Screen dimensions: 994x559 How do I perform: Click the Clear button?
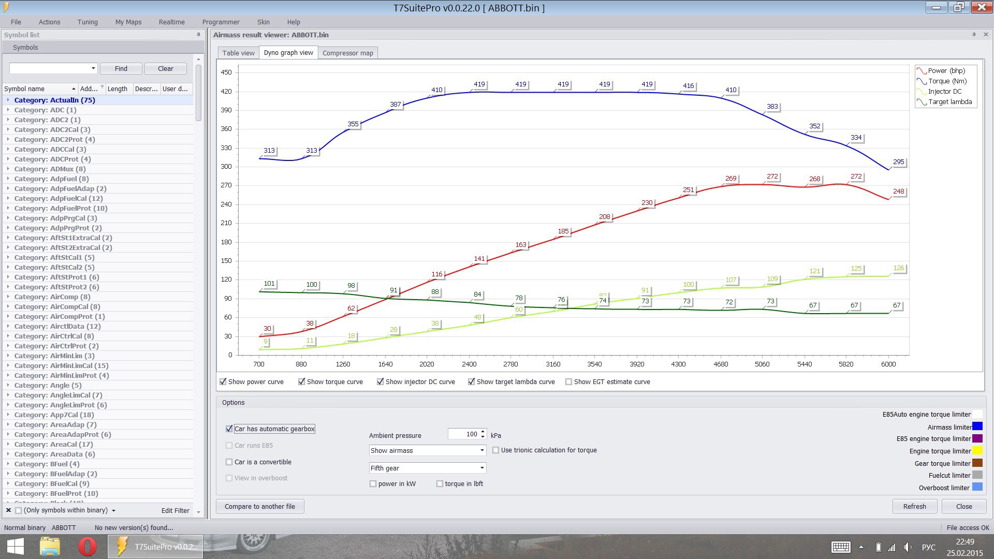pyautogui.click(x=165, y=68)
